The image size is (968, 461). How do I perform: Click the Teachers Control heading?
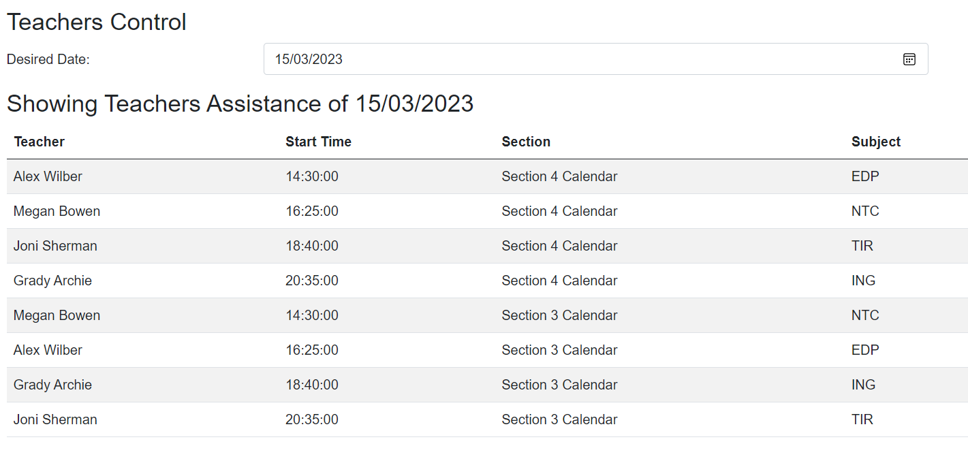[x=96, y=22]
